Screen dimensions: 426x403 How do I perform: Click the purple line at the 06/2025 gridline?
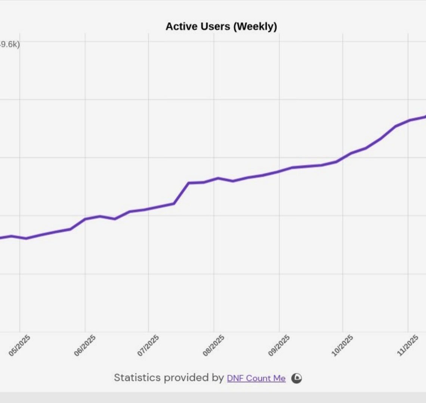coord(85,219)
